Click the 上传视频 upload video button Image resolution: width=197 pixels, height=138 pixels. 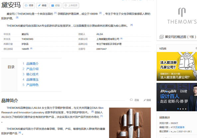71,5
